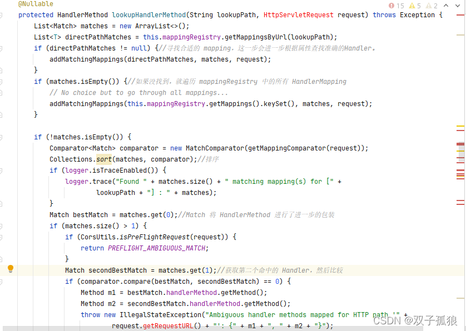Collapse the lookupHandlerMethod method fold marker

pos(1,15)
